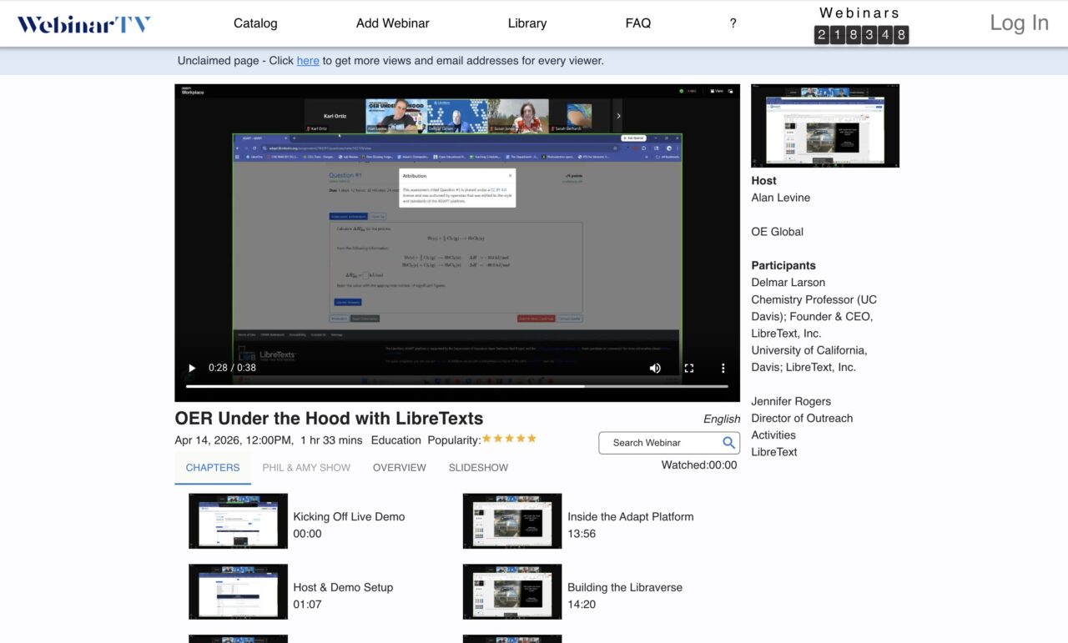Open the Library page
The height and width of the screenshot is (643, 1068).
(527, 23)
